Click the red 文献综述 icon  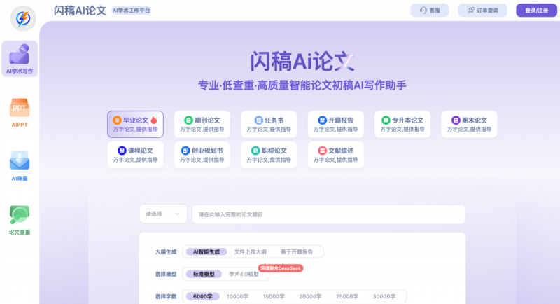coord(322,151)
